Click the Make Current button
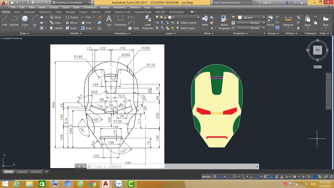Screen dimensions: 334x188 click(186, 23)
